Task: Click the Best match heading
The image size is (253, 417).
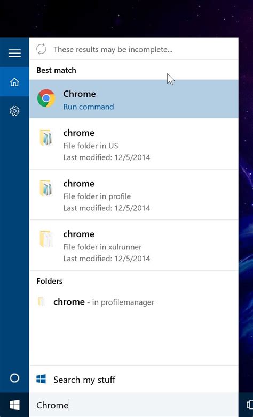Action: (x=56, y=70)
